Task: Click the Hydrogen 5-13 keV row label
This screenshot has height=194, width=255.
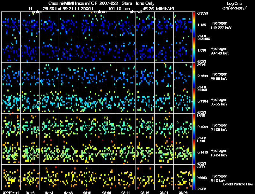Action: tap(219, 178)
